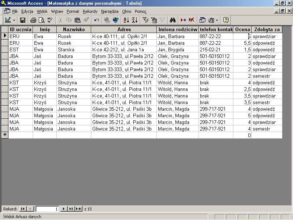
Task: Open the Format menu
Action: coord(73,11)
